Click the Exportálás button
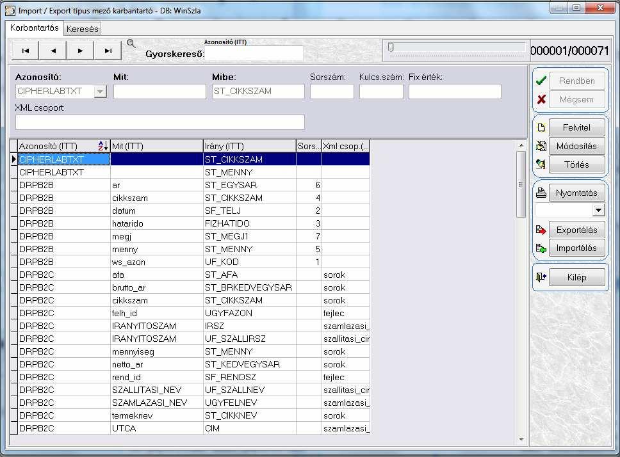 (577, 230)
